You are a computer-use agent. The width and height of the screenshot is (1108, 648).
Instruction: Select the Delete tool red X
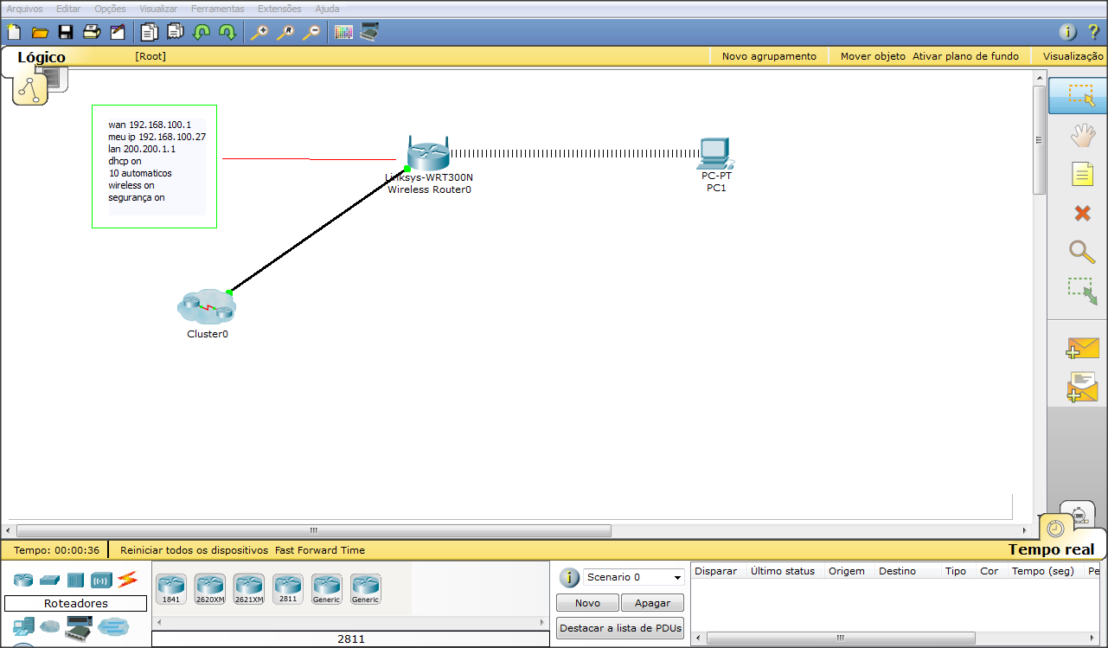(1082, 213)
